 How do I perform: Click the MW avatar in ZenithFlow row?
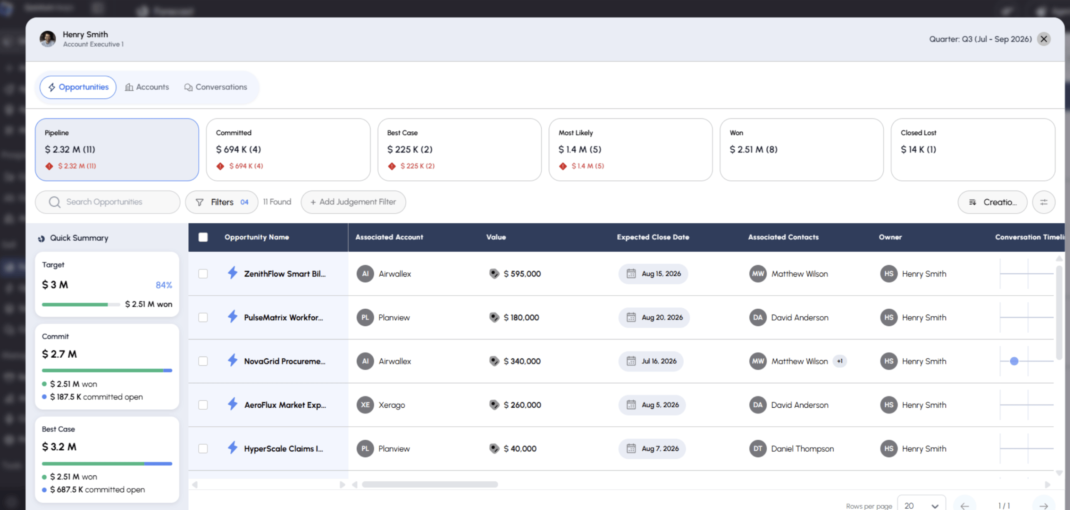click(758, 274)
